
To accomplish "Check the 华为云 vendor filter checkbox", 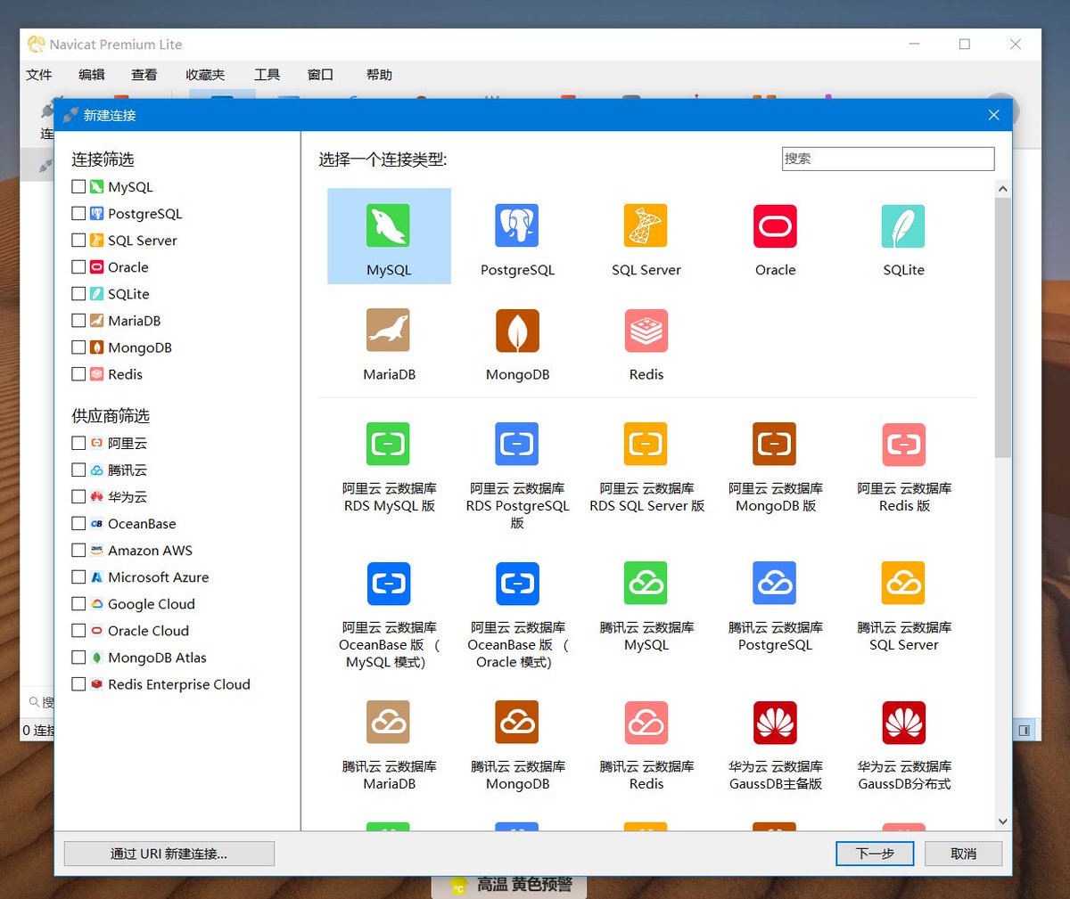I will 78,496.
